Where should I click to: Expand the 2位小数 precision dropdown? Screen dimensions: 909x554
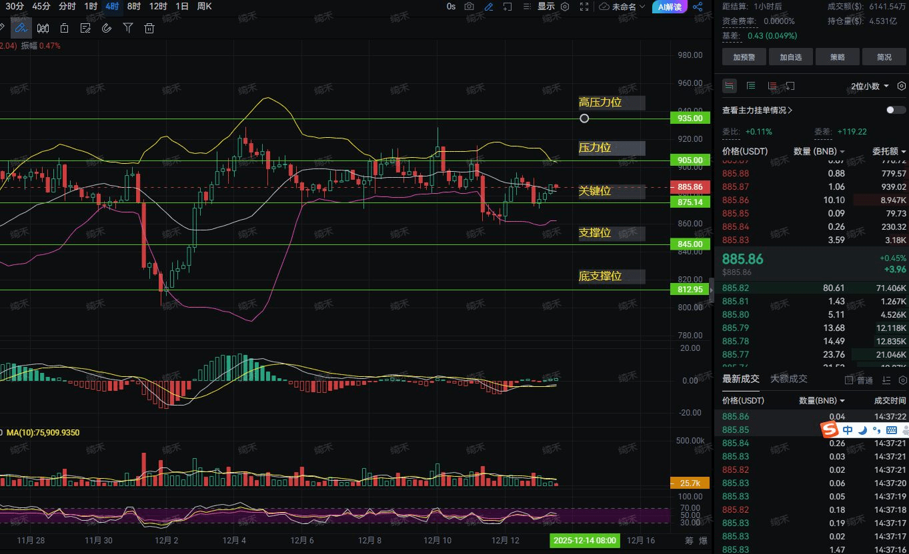pyautogui.click(x=870, y=86)
